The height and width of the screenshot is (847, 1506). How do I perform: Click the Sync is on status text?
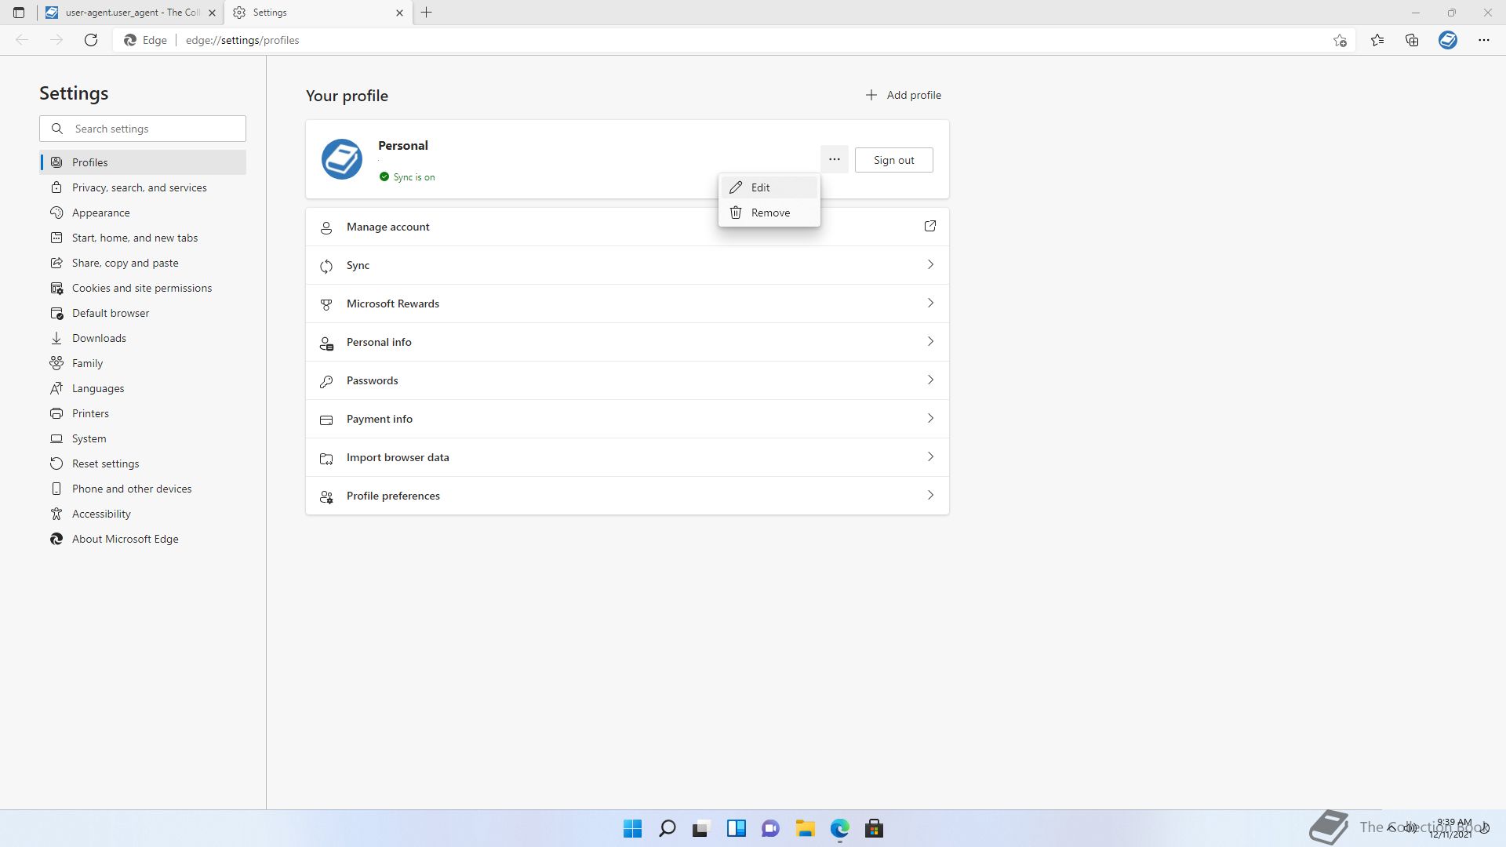[x=414, y=177]
